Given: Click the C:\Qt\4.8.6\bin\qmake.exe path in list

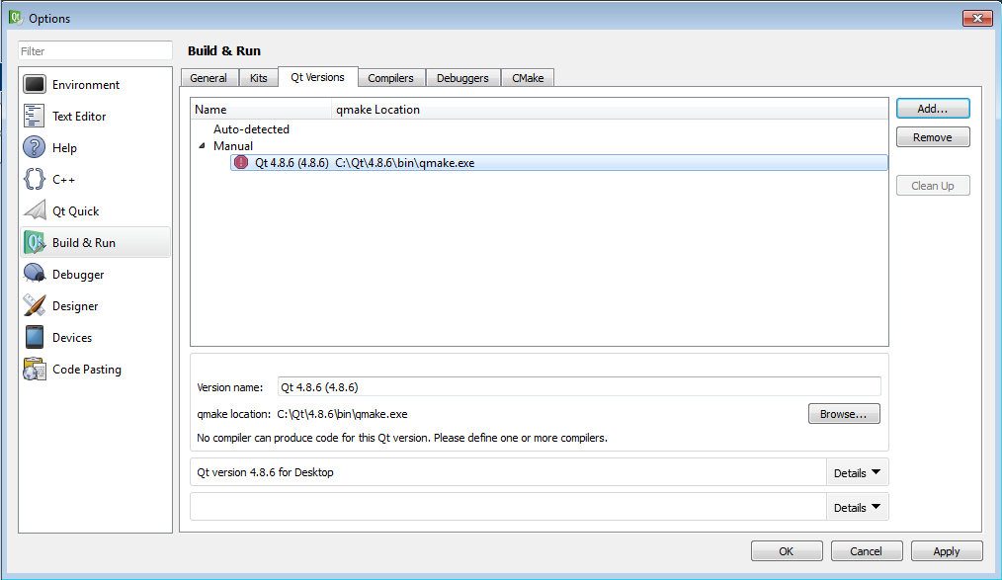Looking at the screenshot, I should click(405, 163).
